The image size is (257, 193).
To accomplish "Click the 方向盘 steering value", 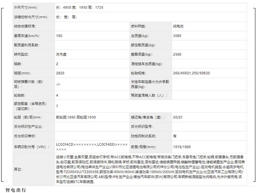I will [61, 54].
